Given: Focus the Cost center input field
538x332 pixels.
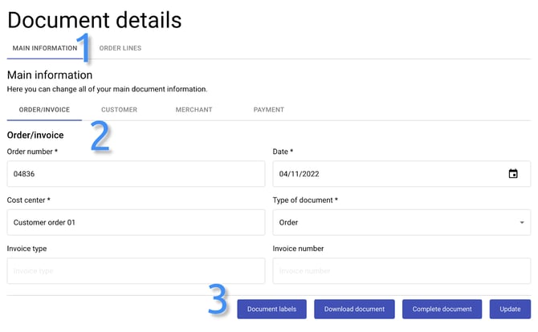Looking at the screenshot, I should point(136,222).
